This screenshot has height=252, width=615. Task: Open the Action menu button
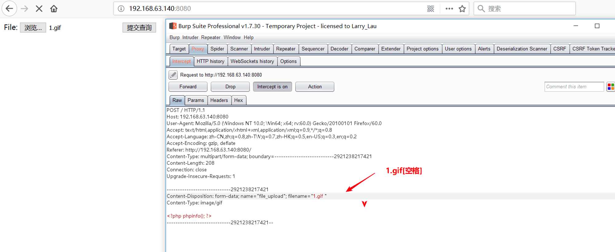[x=315, y=87]
